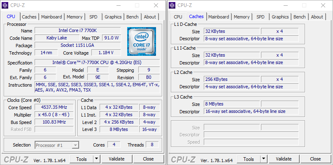Open Mainboard tab in right window
This screenshot has width=333, height=165.
coord(219,17)
